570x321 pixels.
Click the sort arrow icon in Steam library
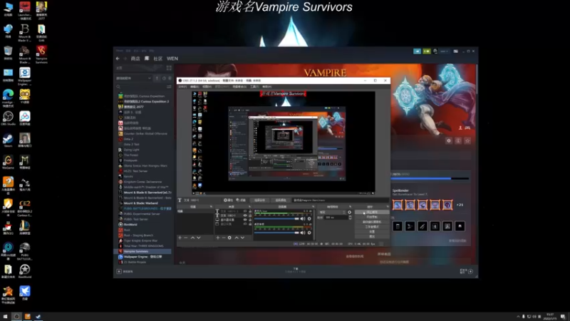pyautogui.click(x=157, y=78)
